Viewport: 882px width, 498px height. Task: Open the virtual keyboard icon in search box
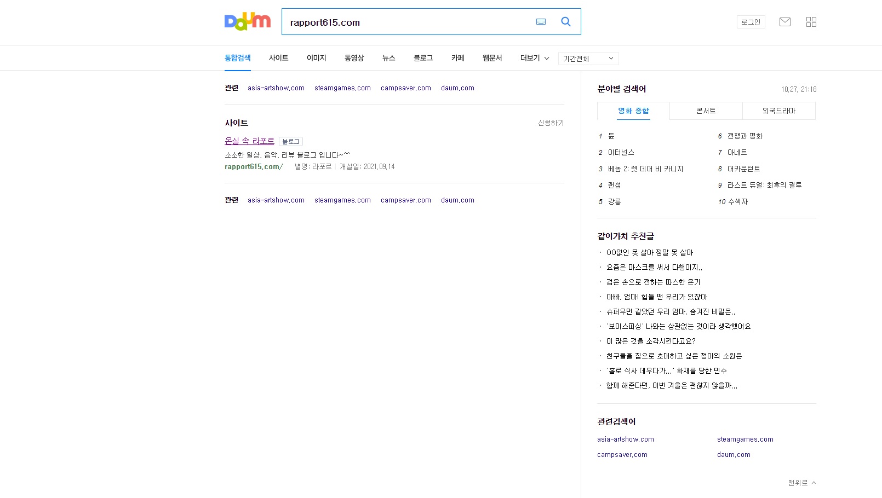tap(541, 22)
